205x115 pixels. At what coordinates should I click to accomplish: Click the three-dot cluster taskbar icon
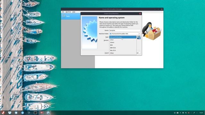pos(29,113)
